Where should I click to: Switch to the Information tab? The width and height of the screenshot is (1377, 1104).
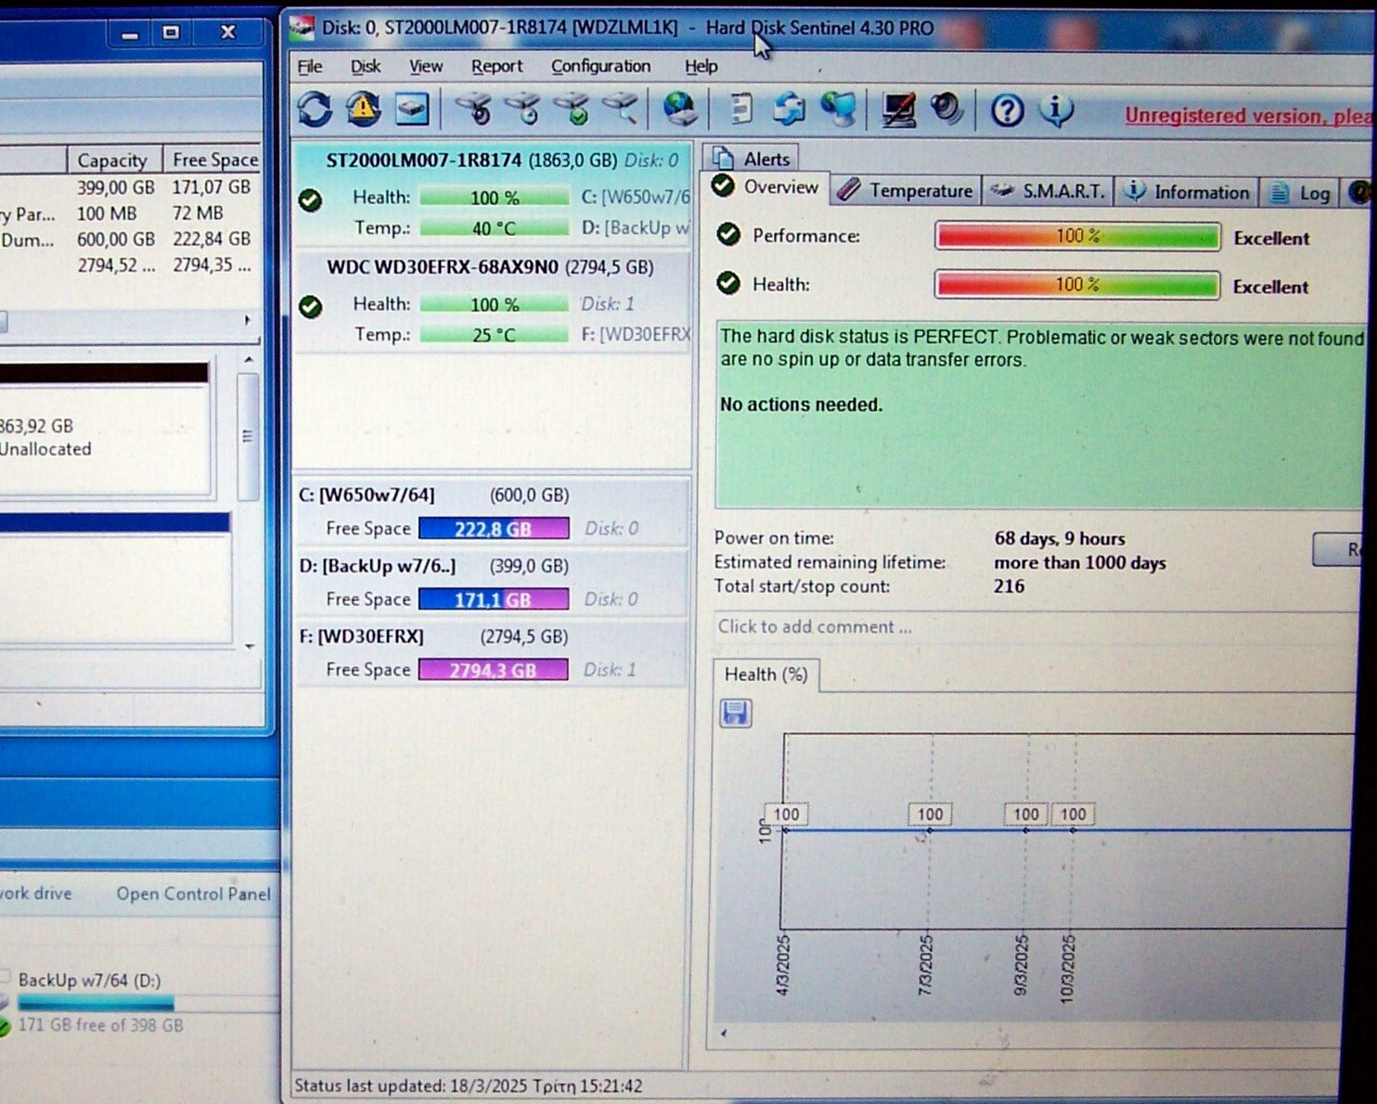pos(1187,191)
